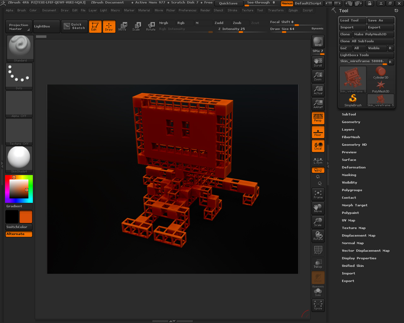Screen dimensions: 404x323
Task: Click the AAHalf icon
Action: click(318, 103)
